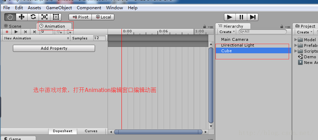Open the Hierarchy panel options menu

pos(288,27)
